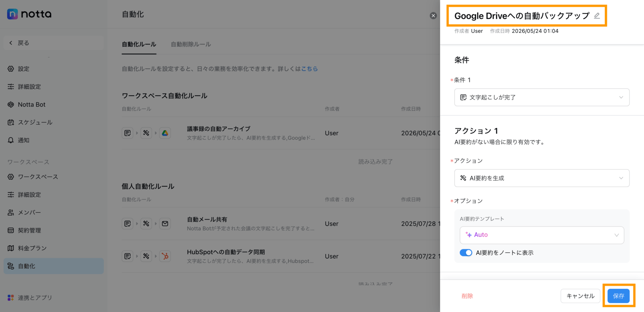644x312 pixels.
Task: Click User in the 議事録の自動アーカイブ row
Action: (x=332, y=133)
